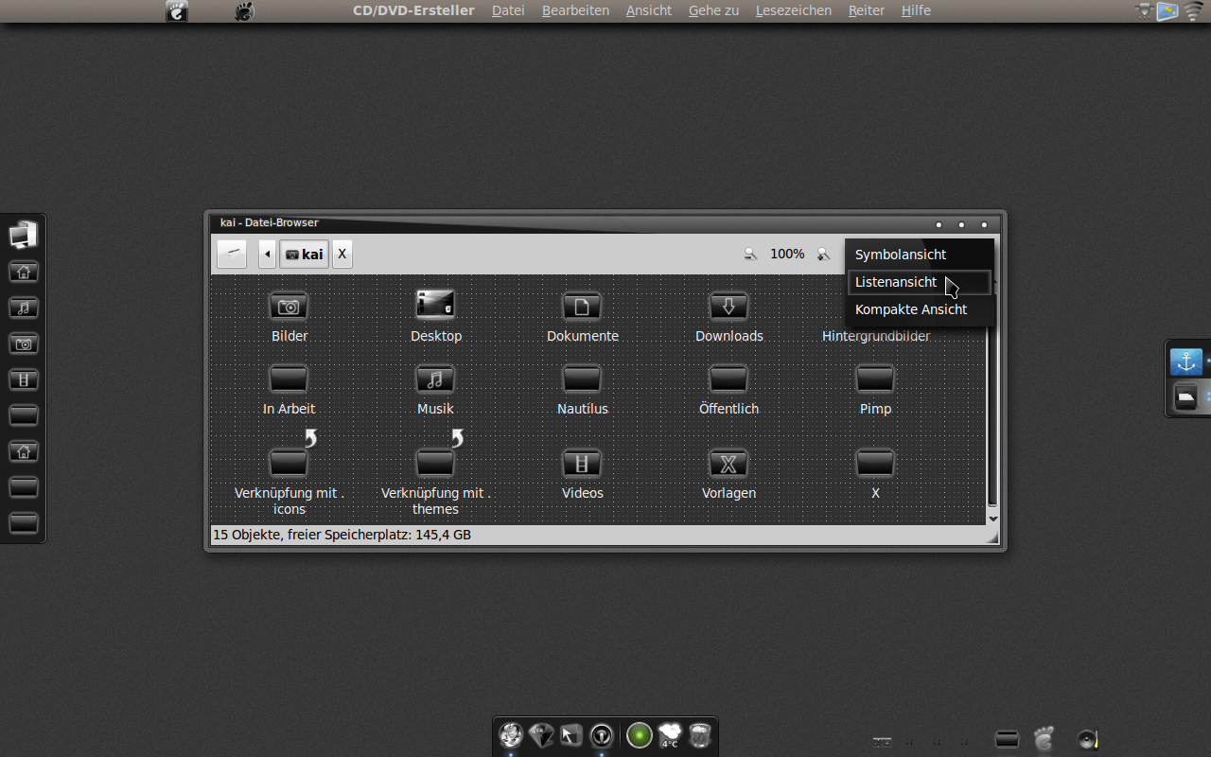Select the Vorlagen folder
This screenshot has height=757, width=1211.
[x=728, y=463]
